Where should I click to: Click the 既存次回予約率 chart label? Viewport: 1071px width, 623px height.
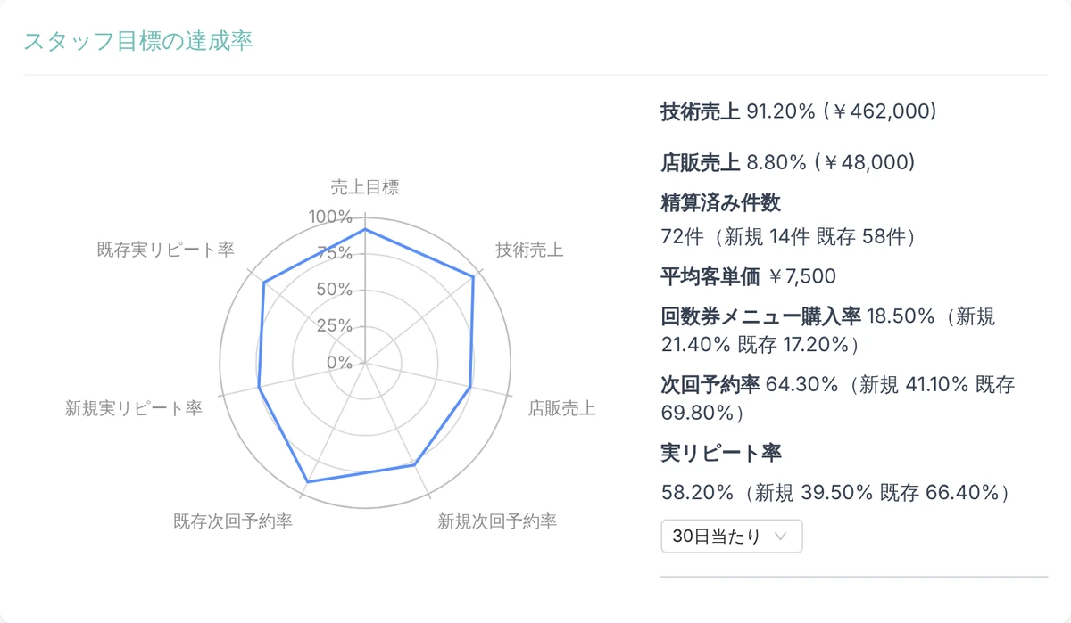[233, 521]
